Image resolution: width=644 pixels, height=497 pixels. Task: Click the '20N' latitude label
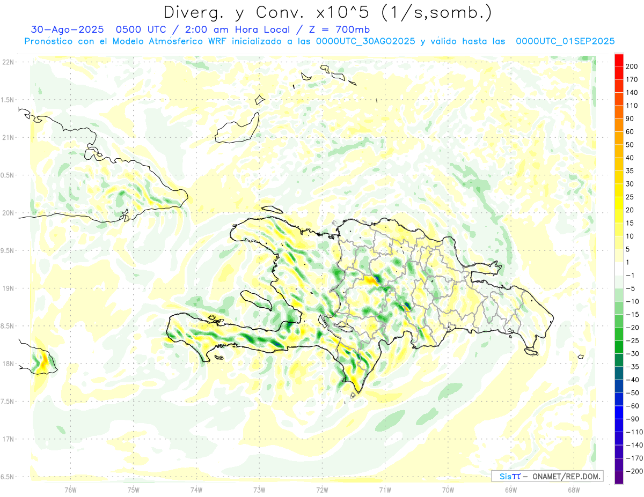pos(8,213)
